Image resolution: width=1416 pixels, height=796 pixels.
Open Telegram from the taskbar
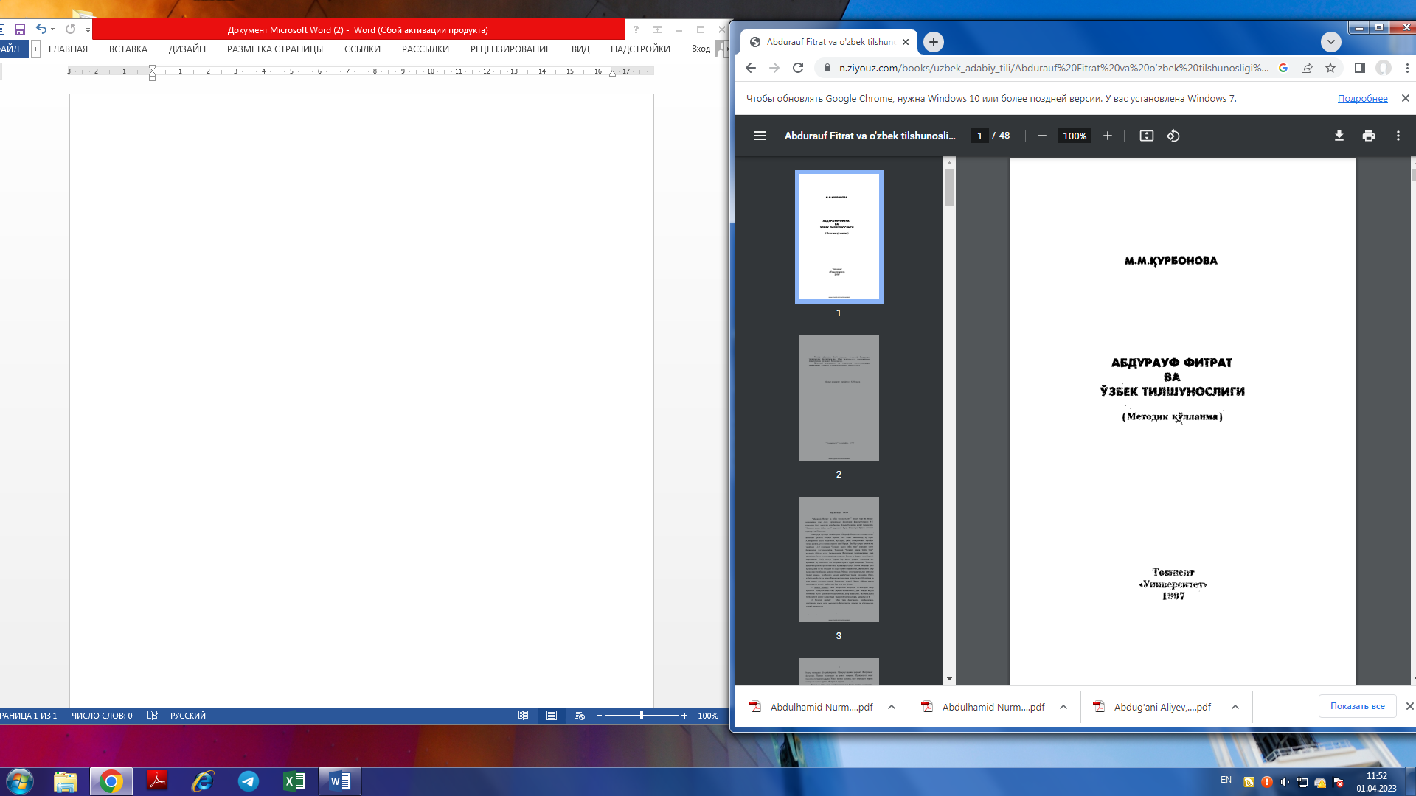tap(248, 781)
